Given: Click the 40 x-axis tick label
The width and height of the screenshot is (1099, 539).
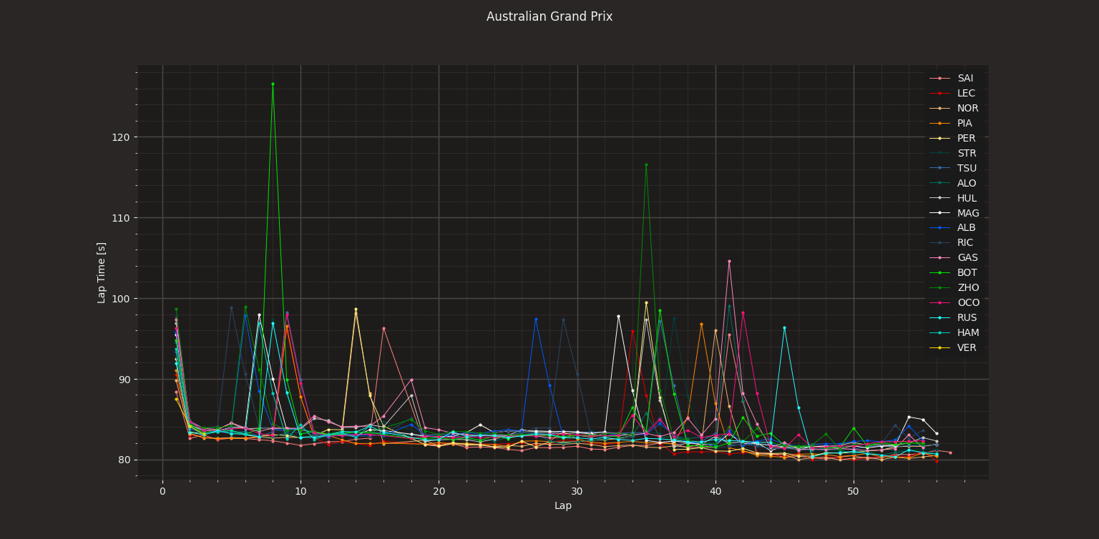Looking at the screenshot, I should (715, 492).
